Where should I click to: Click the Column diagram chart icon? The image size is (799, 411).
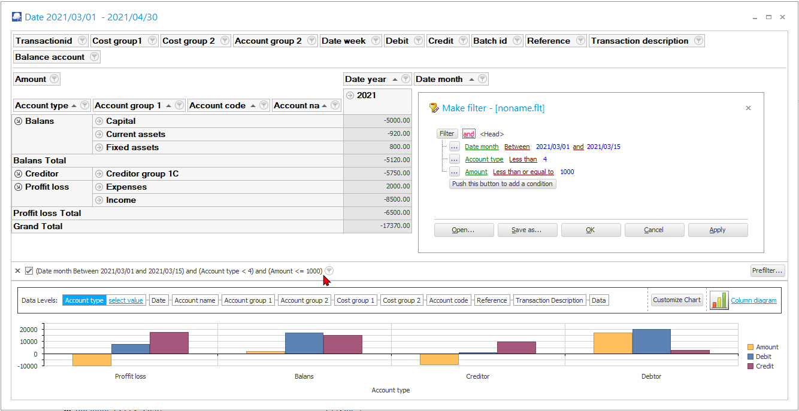click(719, 300)
